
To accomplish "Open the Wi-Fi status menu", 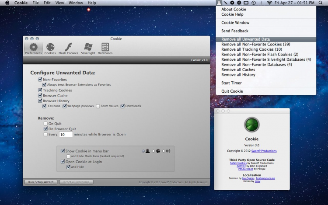I will (x=269, y=3).
